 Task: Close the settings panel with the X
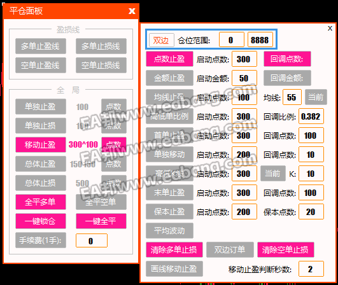pyautogui.click(x=330, y=28)
